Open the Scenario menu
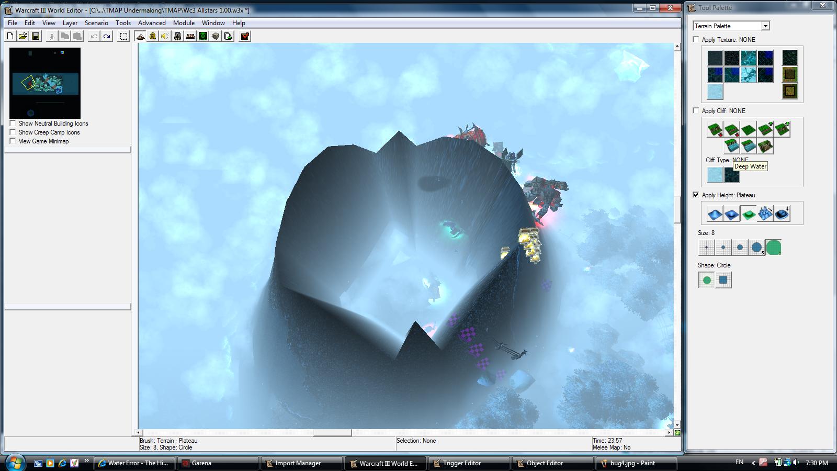 click(x=96, y=23)
